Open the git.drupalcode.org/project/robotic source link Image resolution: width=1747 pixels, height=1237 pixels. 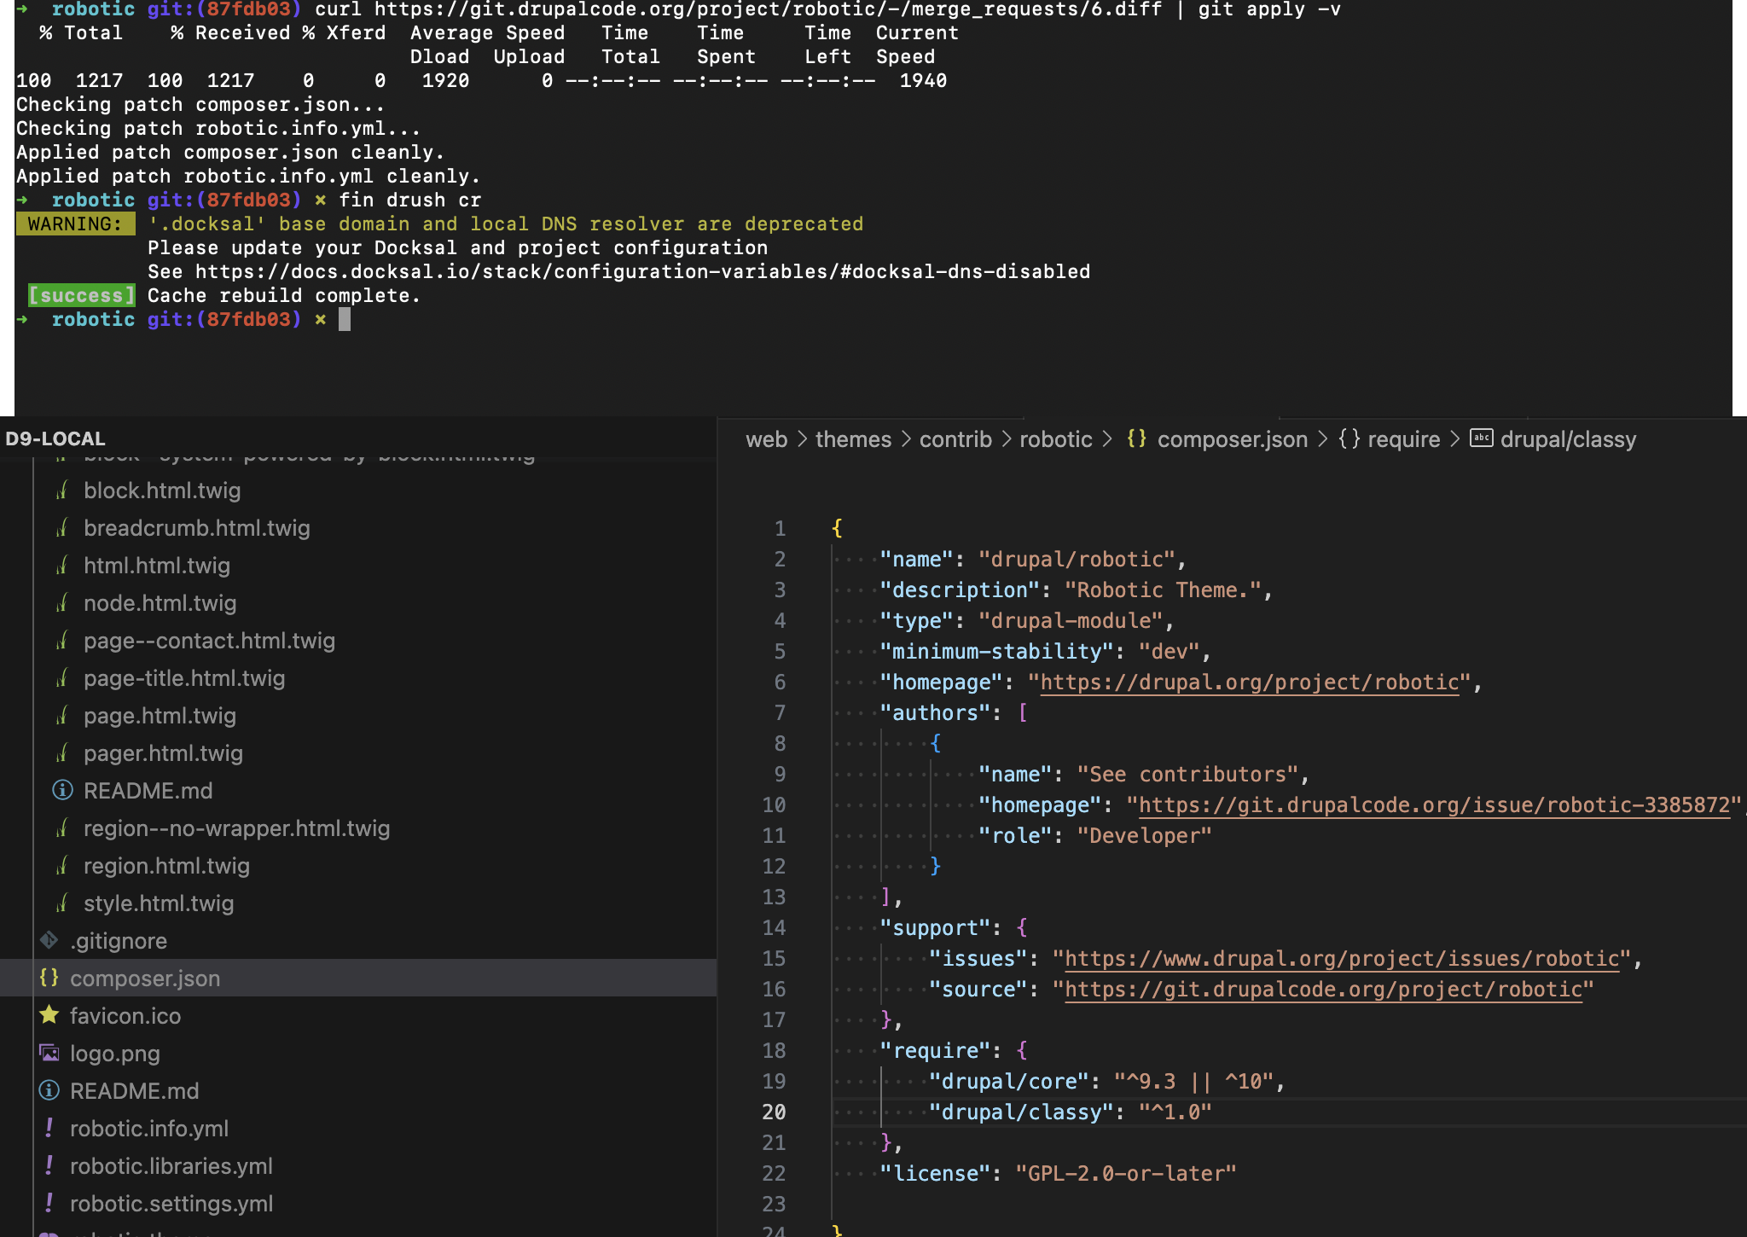click(1323, 990)
